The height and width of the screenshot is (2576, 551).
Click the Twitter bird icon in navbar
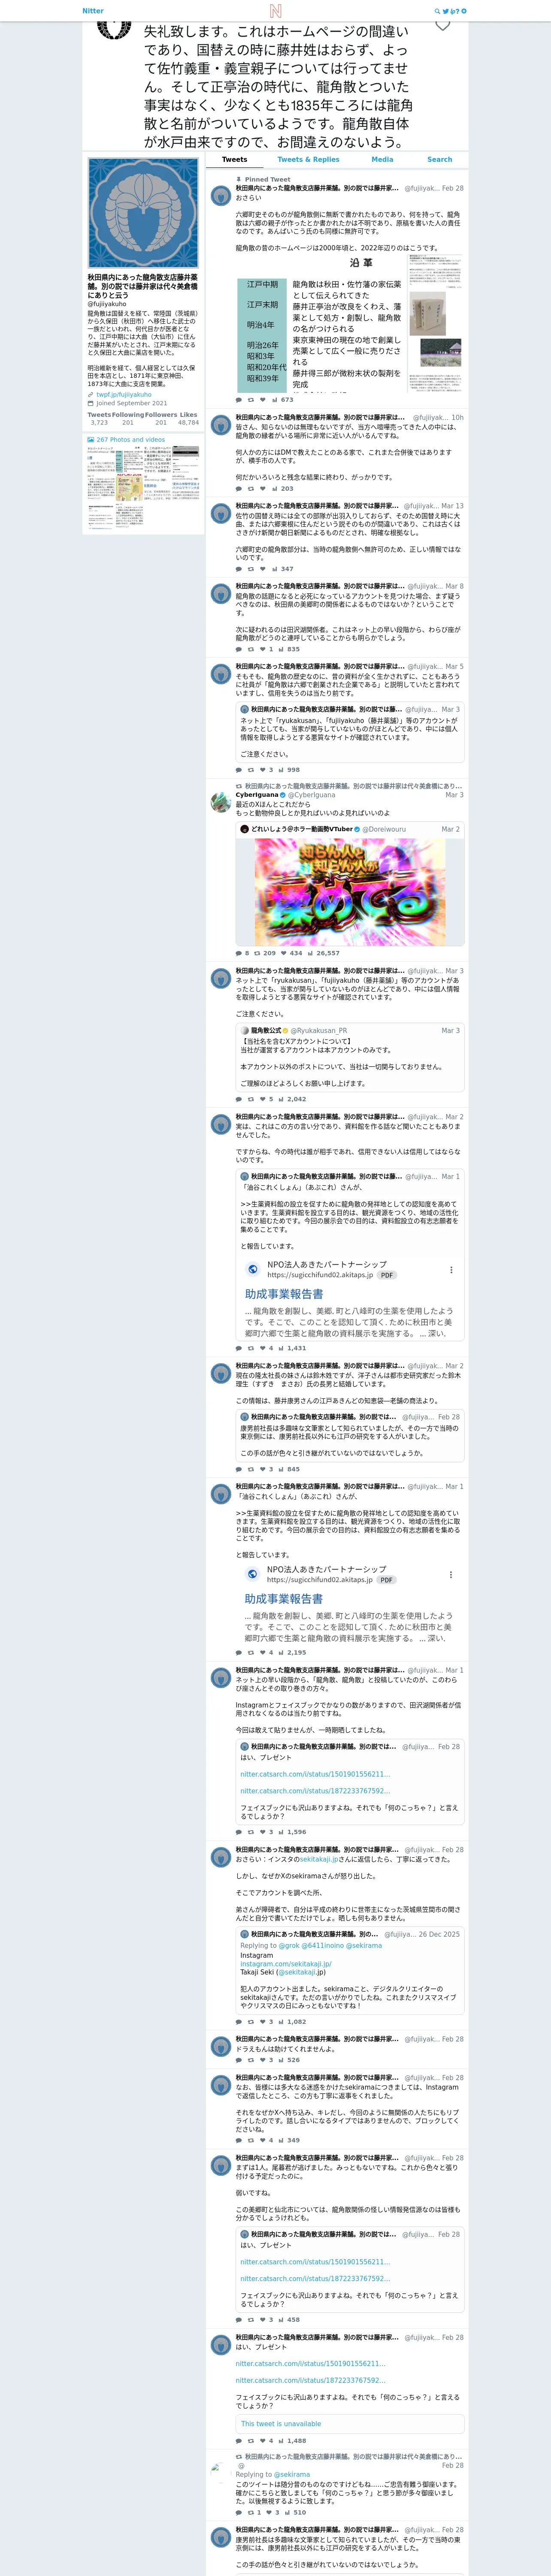pos(446,11)
